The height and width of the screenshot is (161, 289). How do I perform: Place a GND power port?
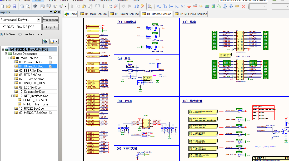coord(189,6)
